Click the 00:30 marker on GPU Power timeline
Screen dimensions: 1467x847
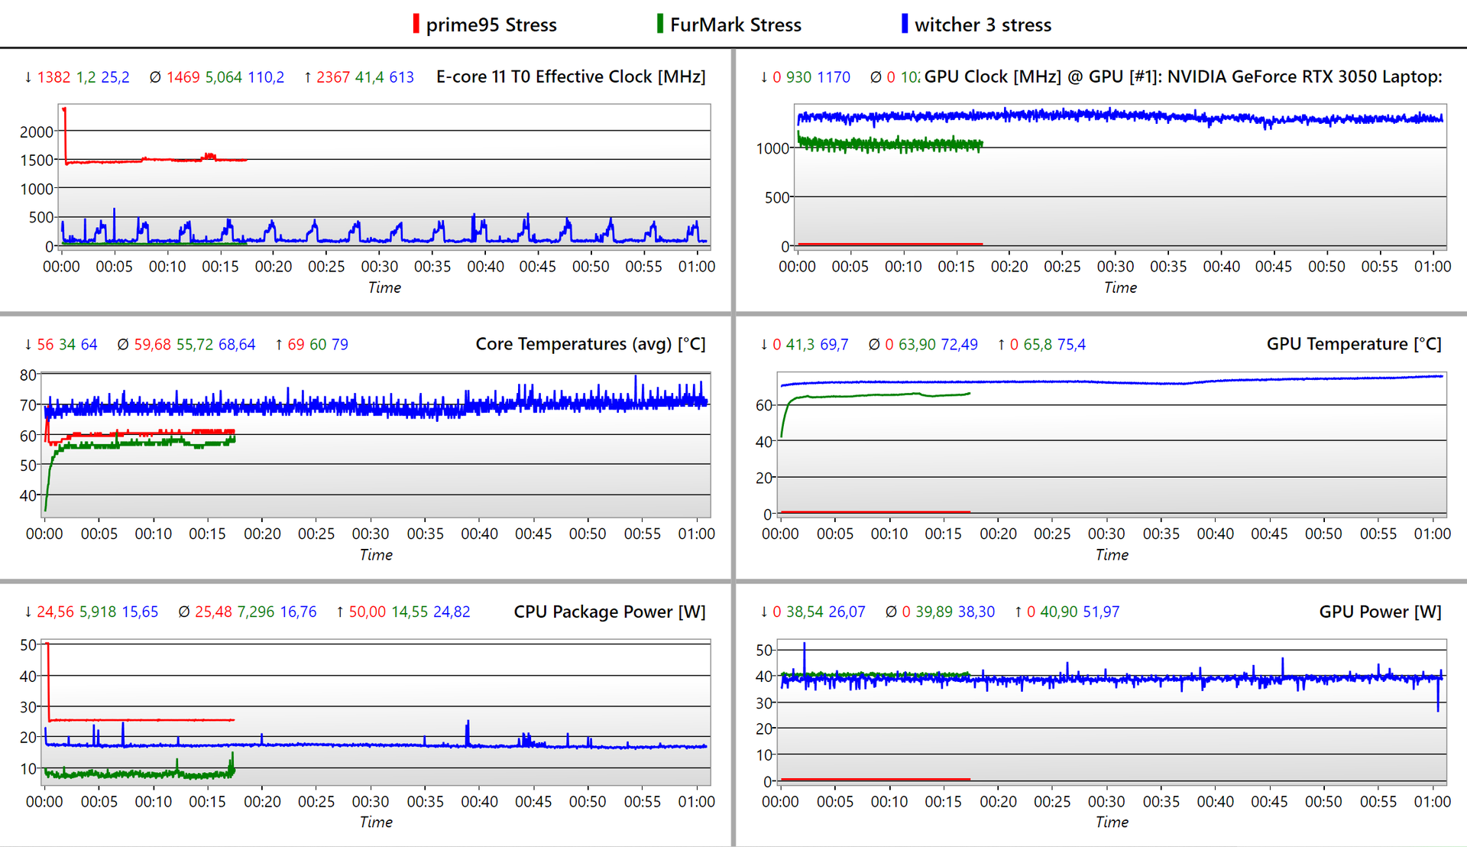[1106, 801]
